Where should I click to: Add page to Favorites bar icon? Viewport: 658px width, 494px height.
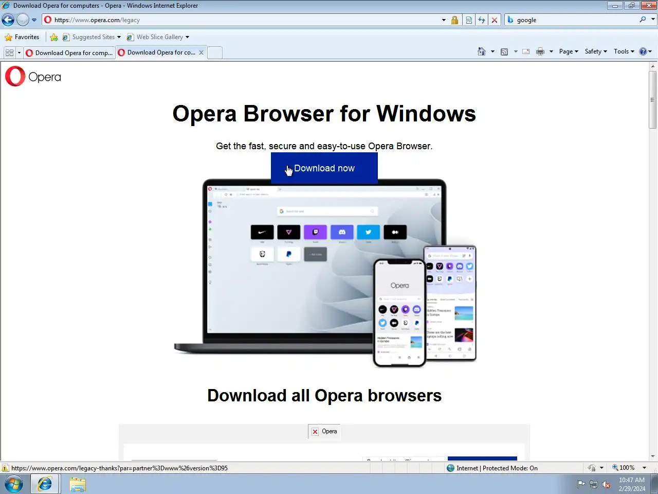click(x=53, y=37)
